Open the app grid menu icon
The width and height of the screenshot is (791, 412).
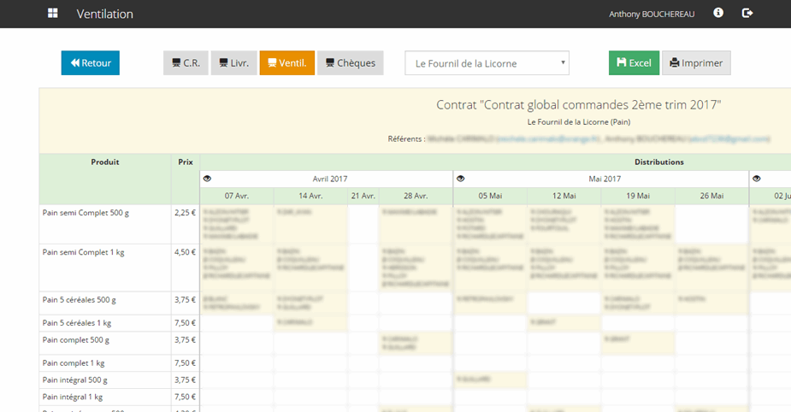53,14
